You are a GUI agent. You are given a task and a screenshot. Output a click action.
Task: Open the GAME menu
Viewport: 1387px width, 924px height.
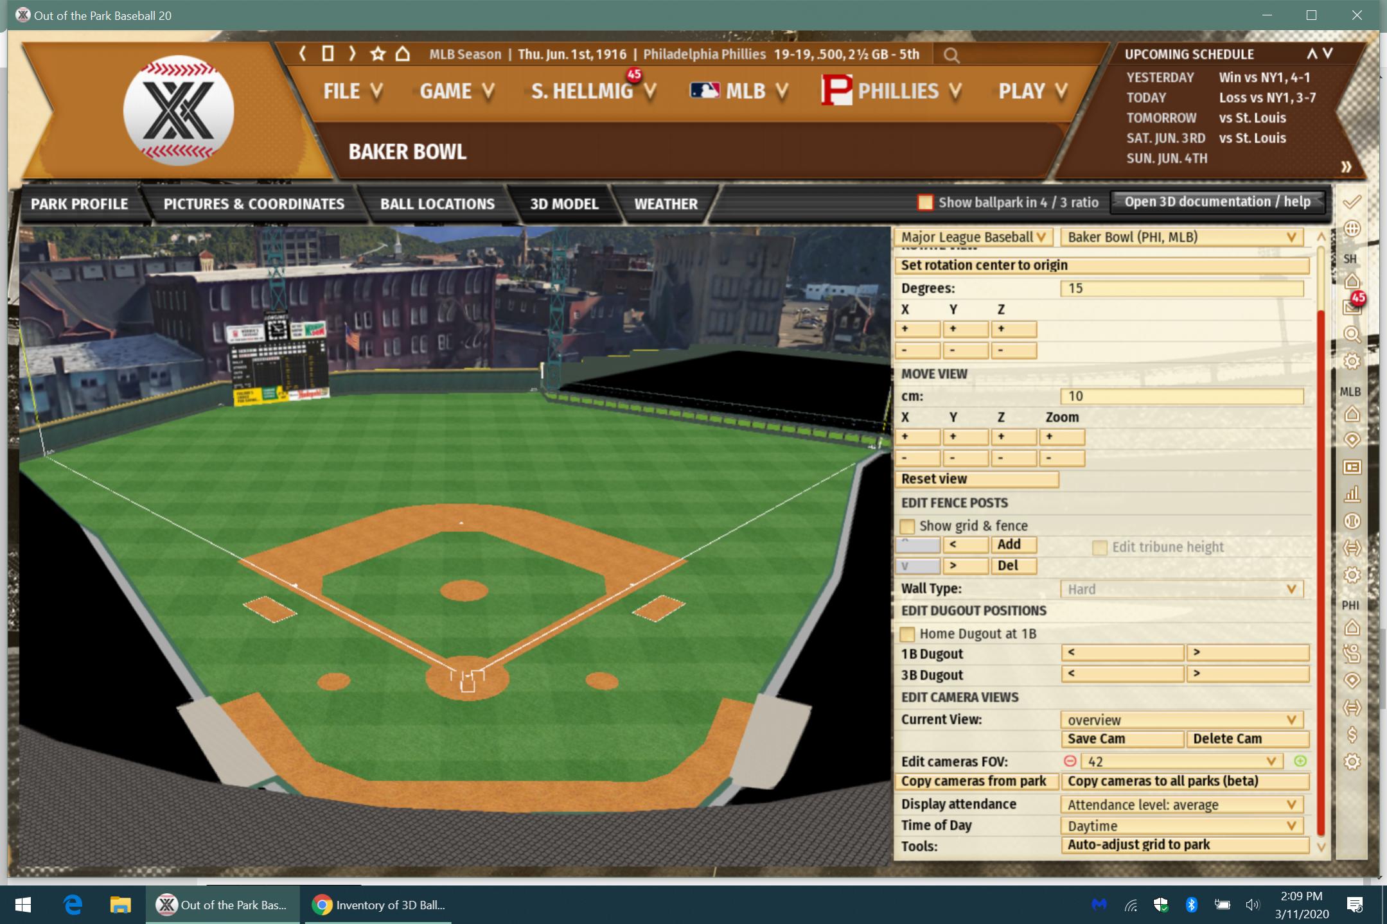[457, 91]
